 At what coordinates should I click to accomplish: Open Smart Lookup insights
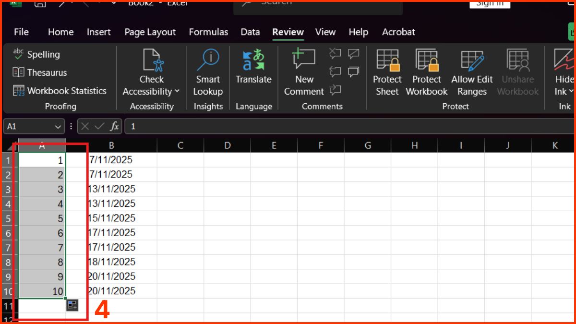(x=208, y=72)
